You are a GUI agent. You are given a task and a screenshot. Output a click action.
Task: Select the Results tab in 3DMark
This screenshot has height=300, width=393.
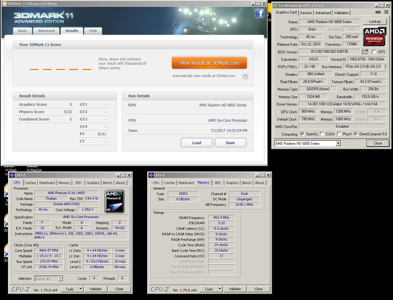pos(72,31)
